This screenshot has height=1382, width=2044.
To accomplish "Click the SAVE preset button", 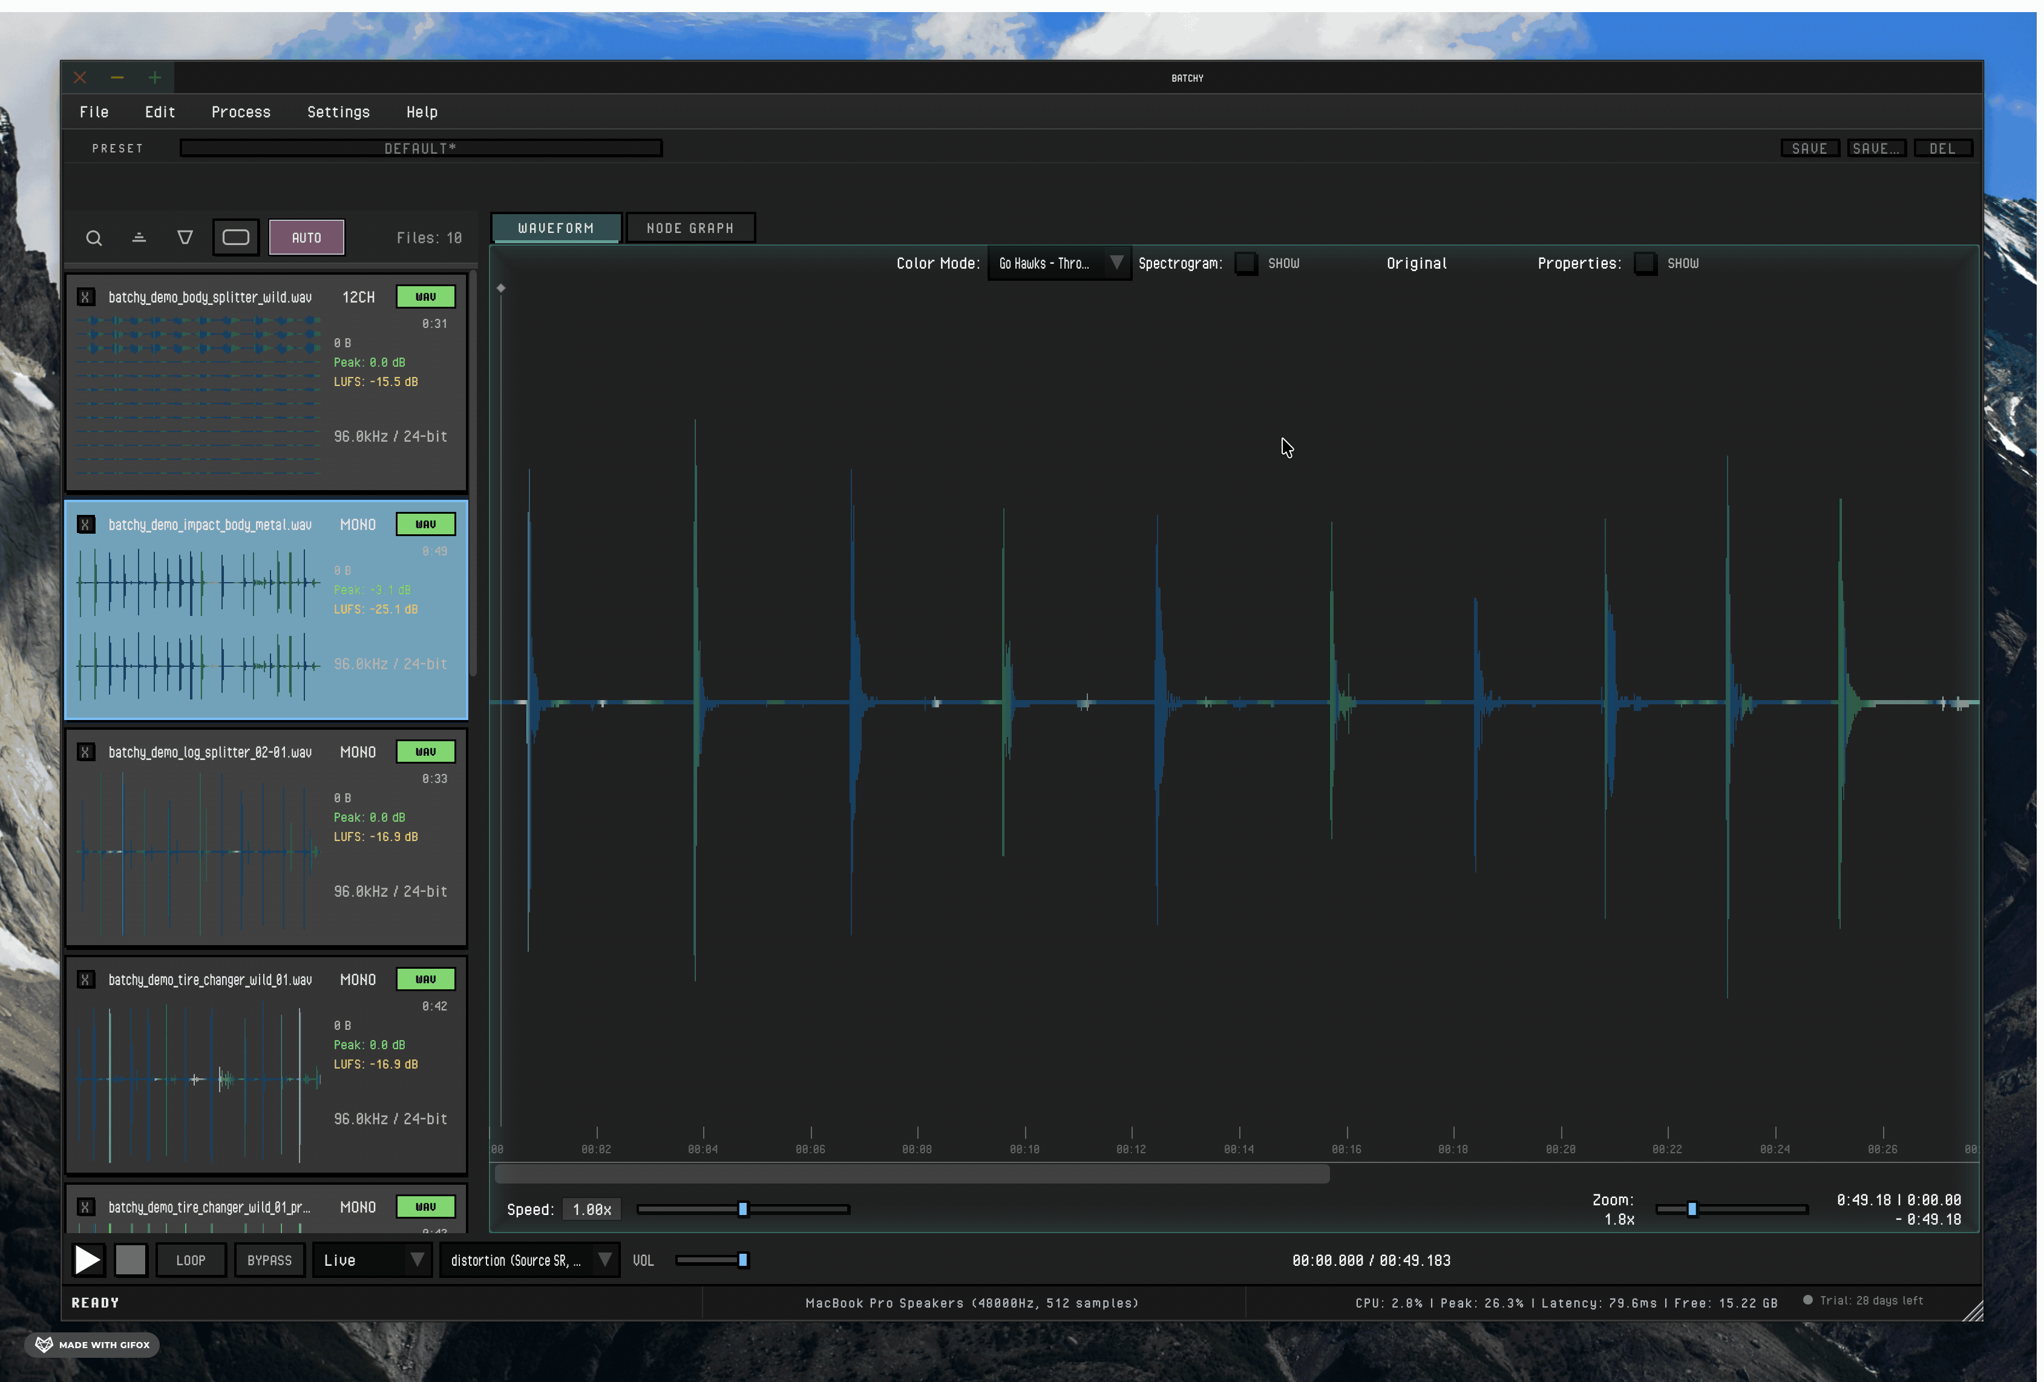I will (1810, 147).
